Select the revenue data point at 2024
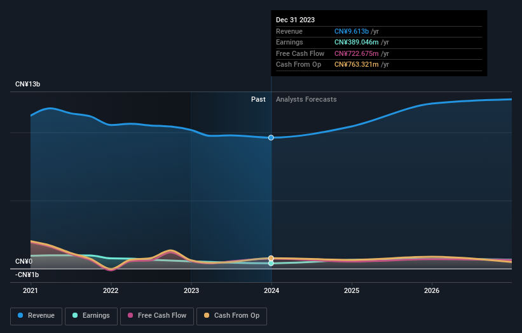 (x=271, y=138)
